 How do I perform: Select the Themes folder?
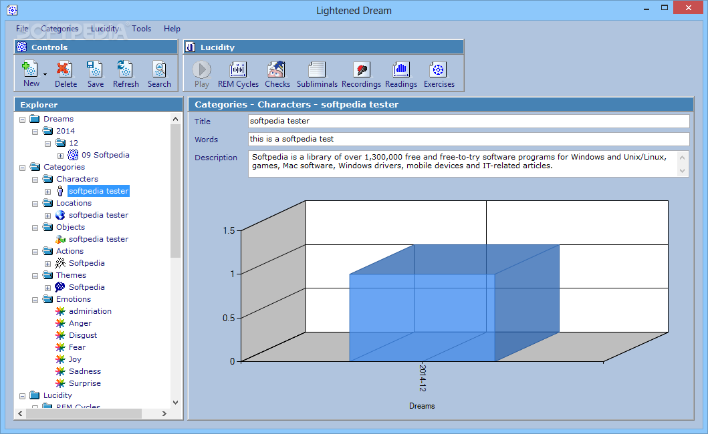(71, 274)
